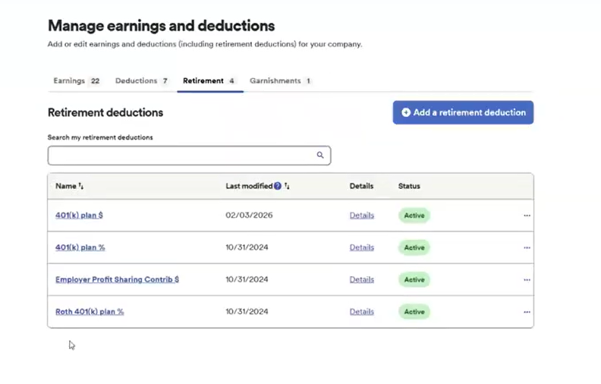
Task: View Details for Roth 401(k) plan %
Action: pos(362,312)
